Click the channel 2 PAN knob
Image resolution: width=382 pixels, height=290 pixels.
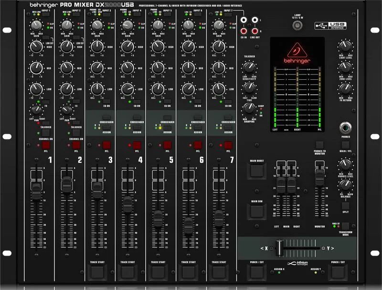pos(65,110)
